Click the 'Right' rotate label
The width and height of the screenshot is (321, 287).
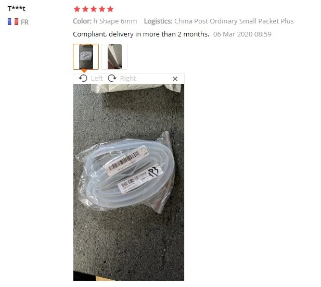pyautogui.click(x=128, y=79)
